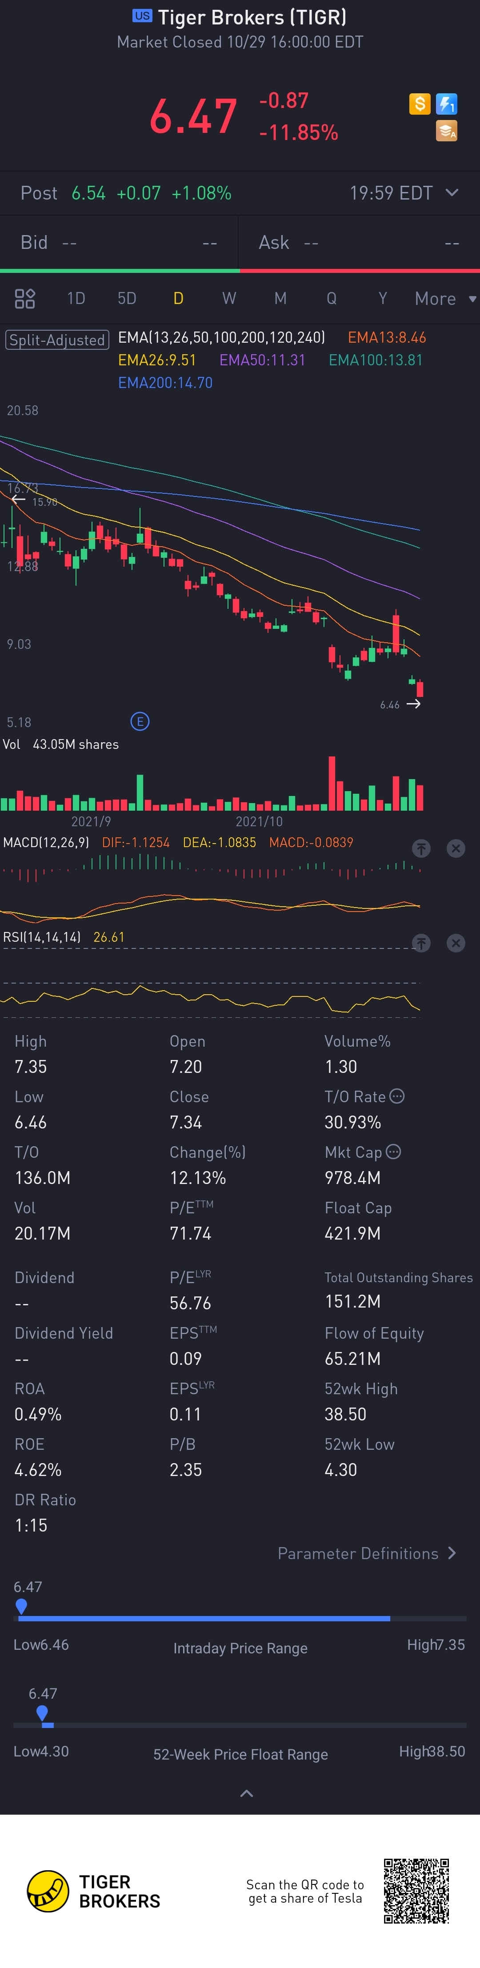Viewport: 480px width, 1968px height.
Task: Close the RSI indicator panel
Action: pos(456,943)
